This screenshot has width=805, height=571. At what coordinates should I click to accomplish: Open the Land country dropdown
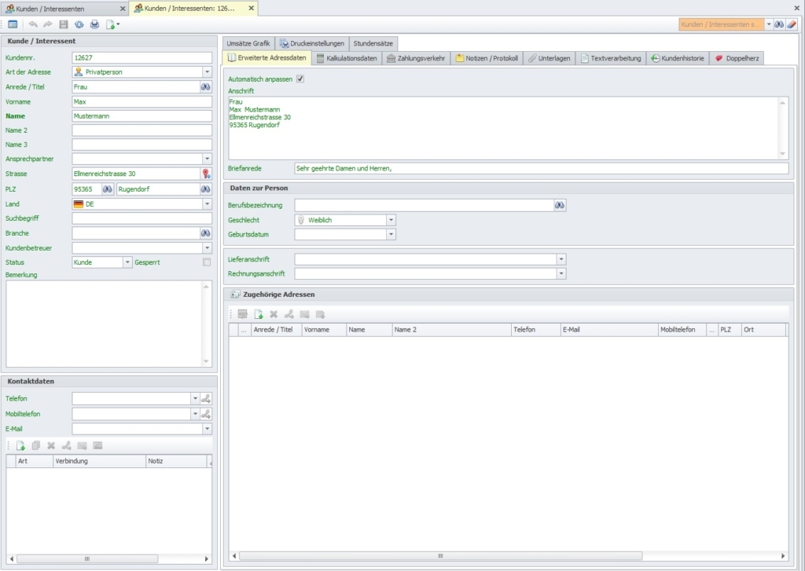[207, 204]
